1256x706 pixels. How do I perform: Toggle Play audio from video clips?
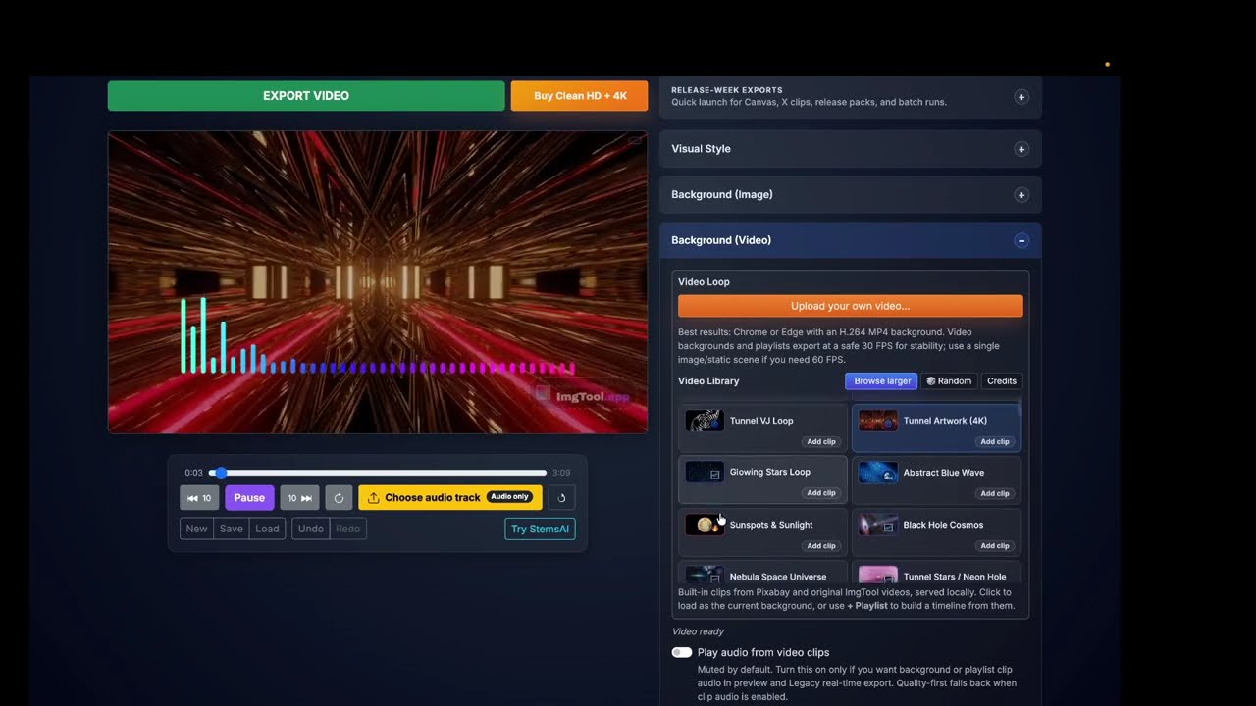[682, 652]
